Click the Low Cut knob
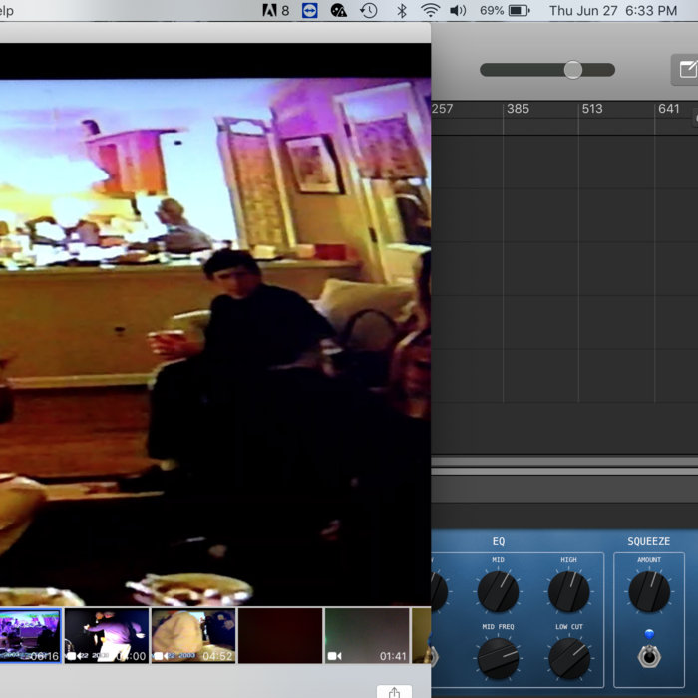The height and width of the screenshot is (698, 698). coord(568,659)
